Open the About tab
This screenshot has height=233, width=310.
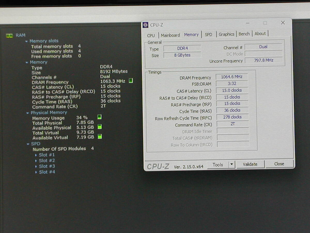click(x=260, y=34)
